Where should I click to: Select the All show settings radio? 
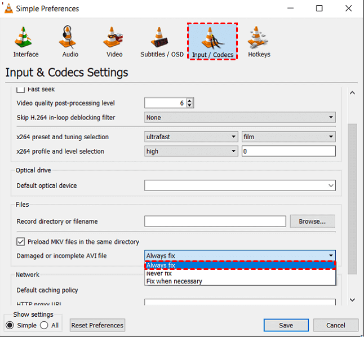coord(44,325)
